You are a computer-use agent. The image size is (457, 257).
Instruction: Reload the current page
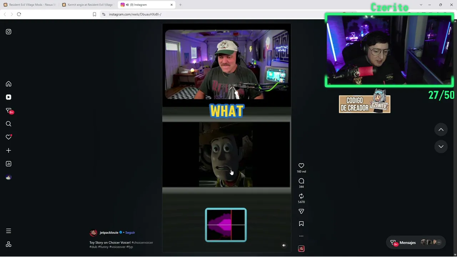click(x=19, y=14)
